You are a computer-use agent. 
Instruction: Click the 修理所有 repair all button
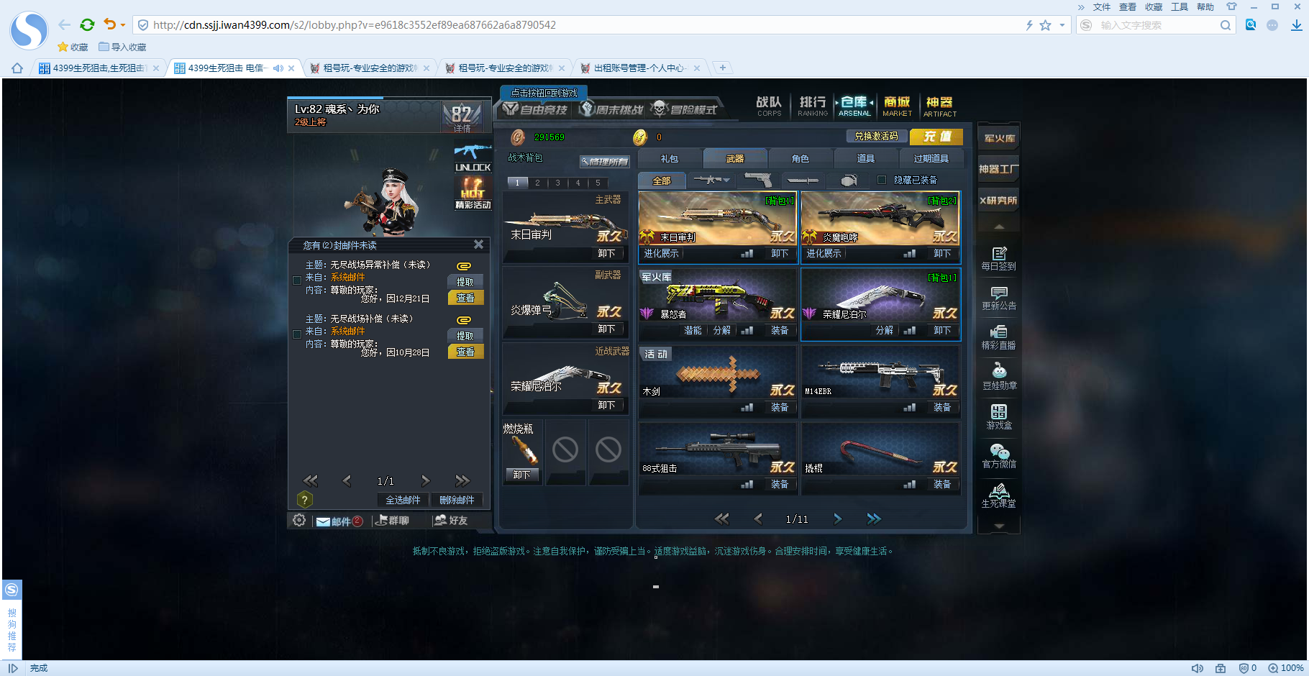(605, 162)
